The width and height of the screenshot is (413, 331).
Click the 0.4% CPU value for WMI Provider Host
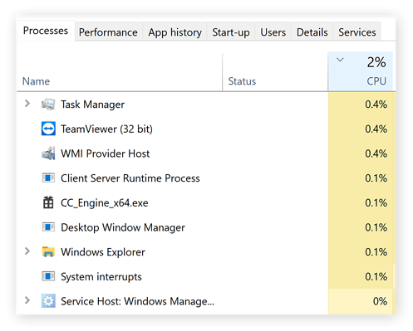point(376,153)
